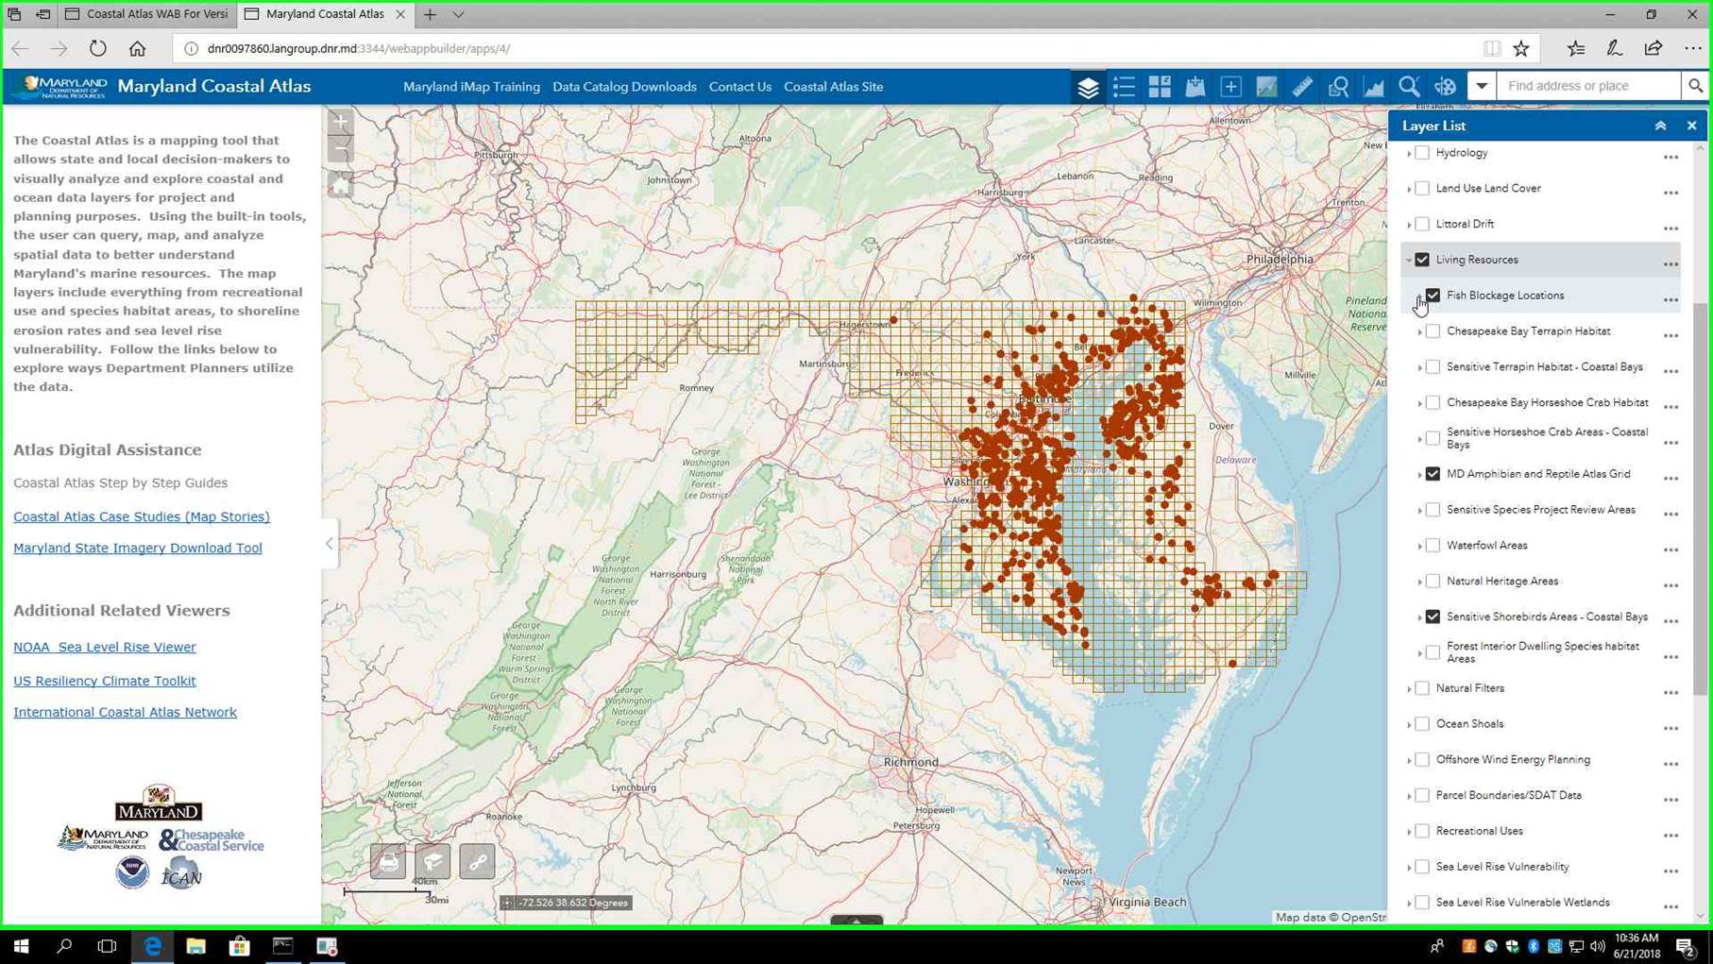This screenshot has width=1713, height=964.
Task: Open the Data Catalog Downloads menu item
Action: click(x=624, y=87)
